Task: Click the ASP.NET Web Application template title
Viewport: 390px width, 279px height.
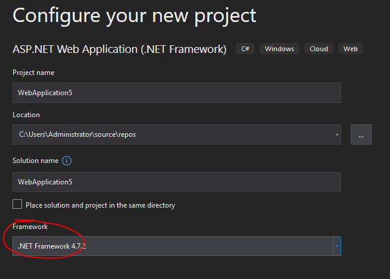Action: [120, 49]
